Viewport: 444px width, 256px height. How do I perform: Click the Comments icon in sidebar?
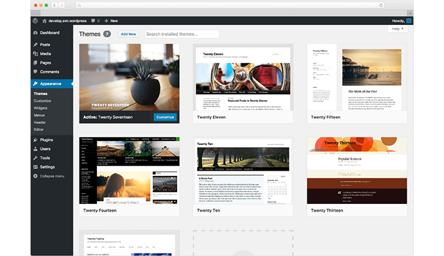click(x=35, y=72)
